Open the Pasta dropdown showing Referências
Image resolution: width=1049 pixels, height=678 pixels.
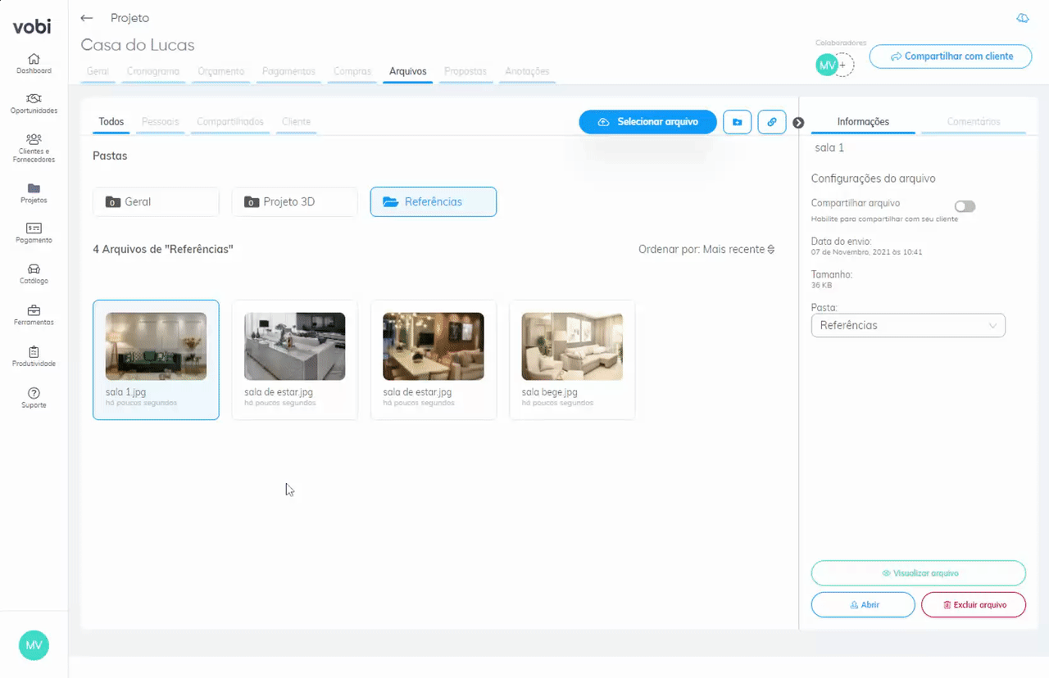coord(908,325)
